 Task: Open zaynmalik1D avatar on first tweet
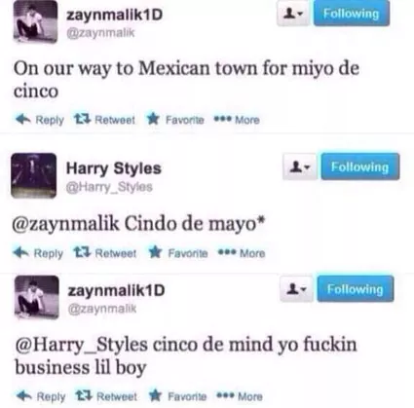point(35,21)
